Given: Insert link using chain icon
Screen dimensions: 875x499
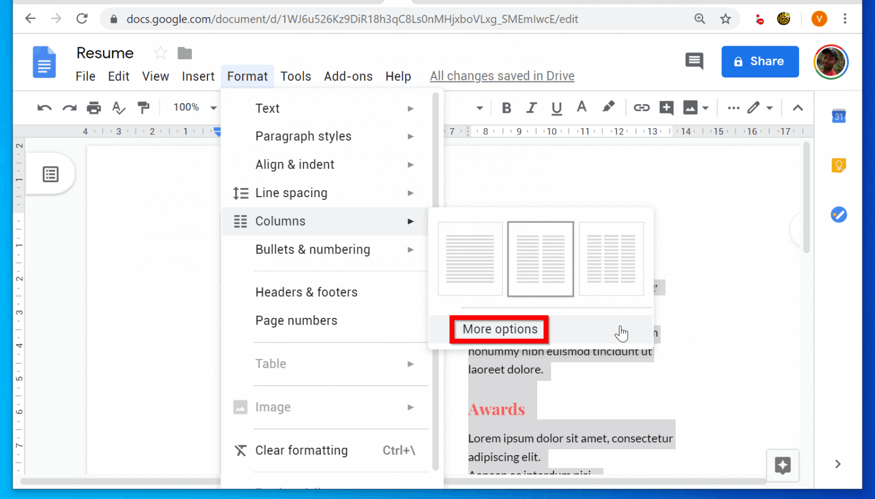Looking at the screenshot, I should click(x=641, y=108).
